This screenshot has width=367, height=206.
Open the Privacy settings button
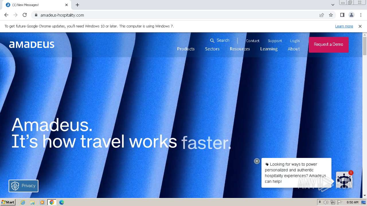pos(24,186)
